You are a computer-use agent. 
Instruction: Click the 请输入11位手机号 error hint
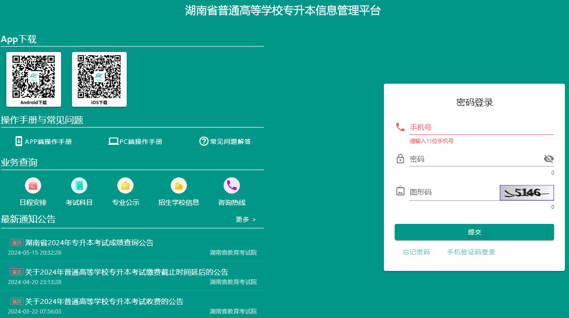(432, 141)
